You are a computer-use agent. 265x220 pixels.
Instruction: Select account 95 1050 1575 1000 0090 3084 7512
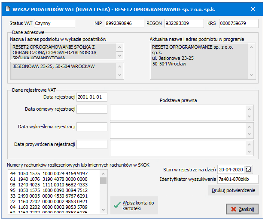pyautogui.click(x=49, y=190)
